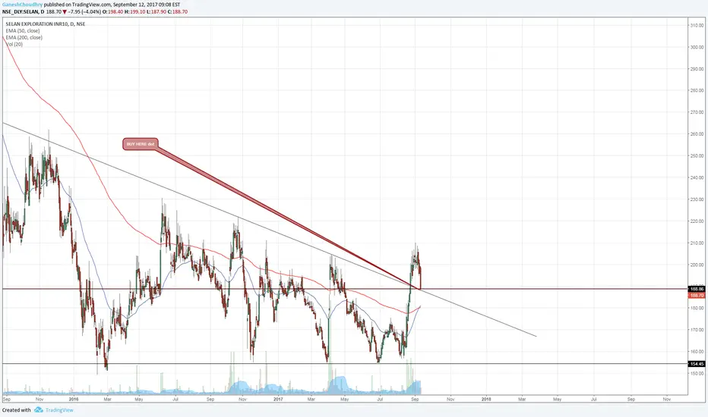
Task: Click the 230.00 price axis label
Action: pos(697,199)
